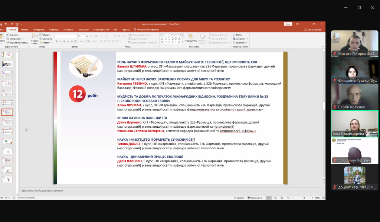Toggle Заметки notes pane in status bar
This screenshot has width=380, height=222.
tap(239, 198)
